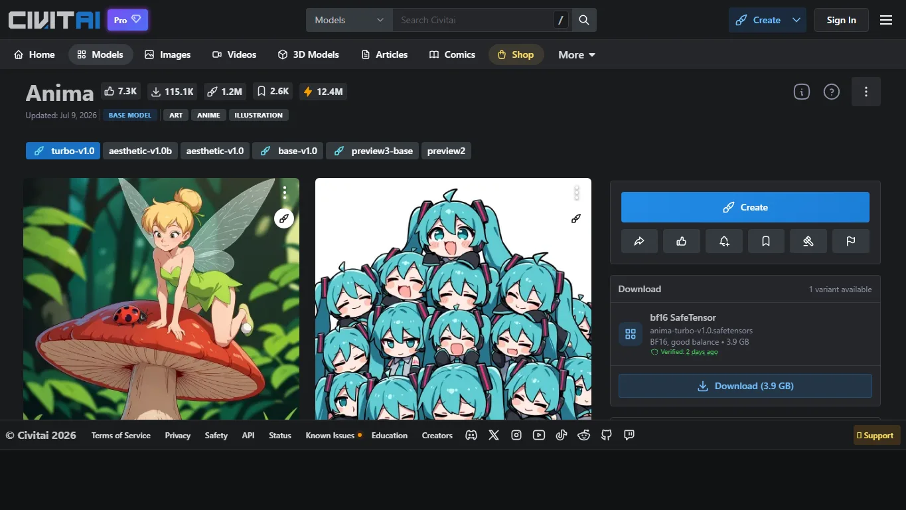Click the large blue Create button
The width and height of the screenshot is (906, 510).
(745, 207)
